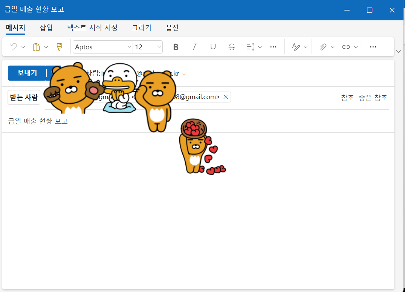Viewport: 405px width, 292px height.
Task: Maximize the compose window
Action: point(370,10)
